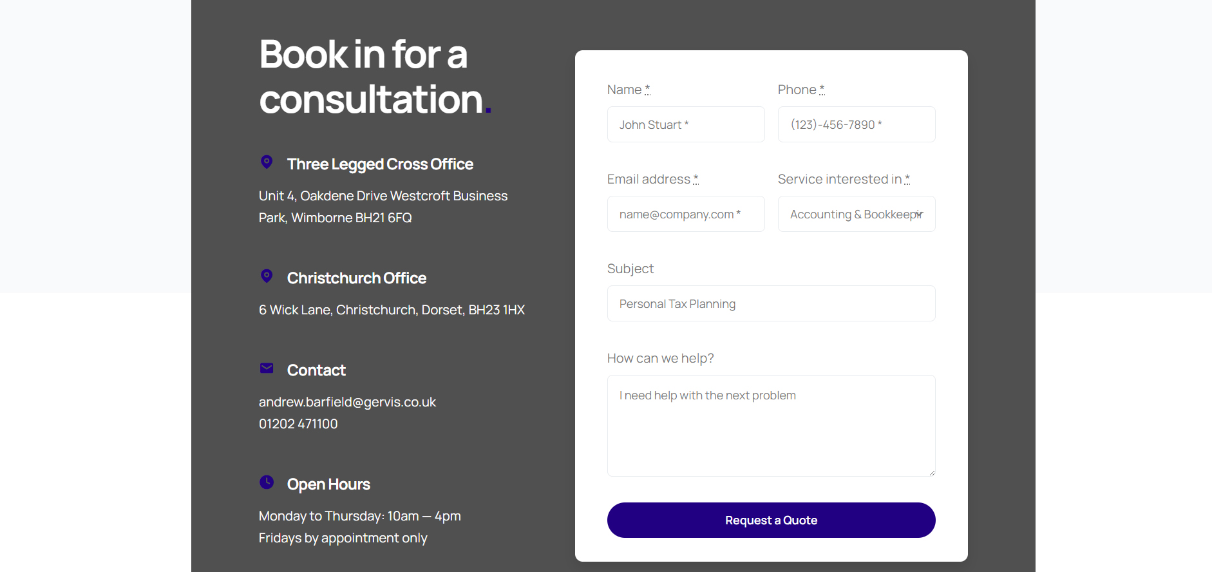Screen dimensions: 1212x572
Task: Click the 01202 471100 phone number
Action: [298, 424]
